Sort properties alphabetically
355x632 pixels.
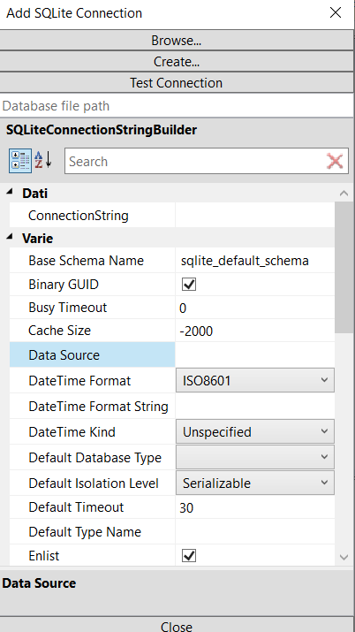[43, 160]
